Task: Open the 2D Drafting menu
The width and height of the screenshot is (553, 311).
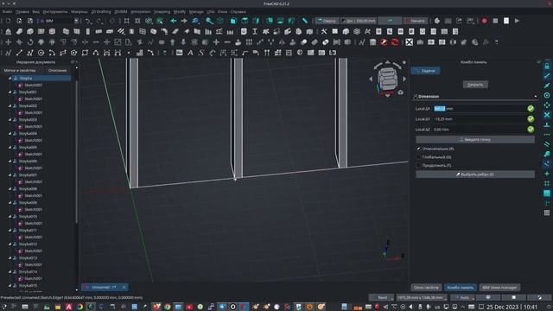Action: pos(101,11)
